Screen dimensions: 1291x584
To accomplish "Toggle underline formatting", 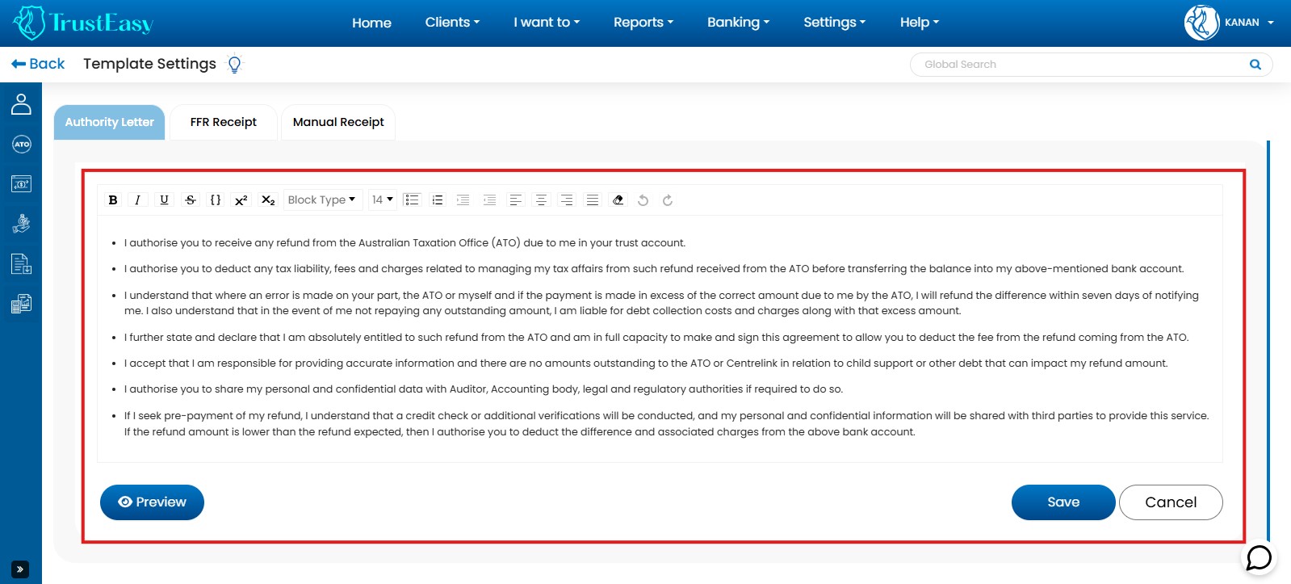I will 164,200.
